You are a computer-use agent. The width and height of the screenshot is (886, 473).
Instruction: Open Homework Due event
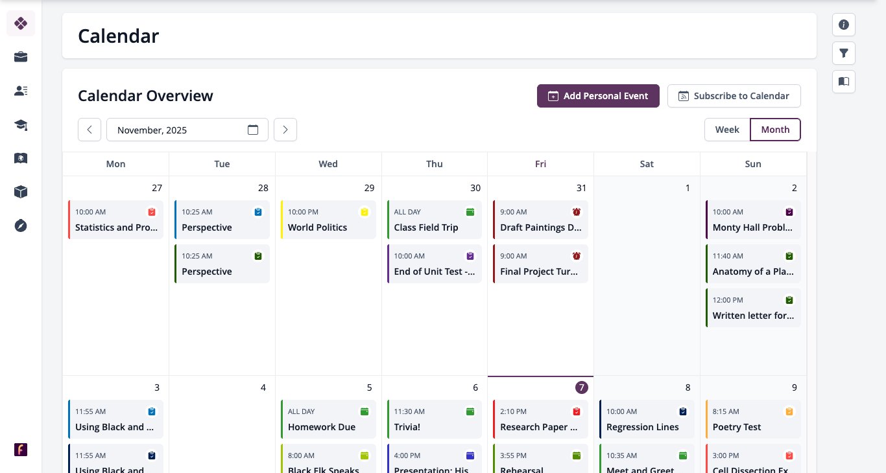328,419
